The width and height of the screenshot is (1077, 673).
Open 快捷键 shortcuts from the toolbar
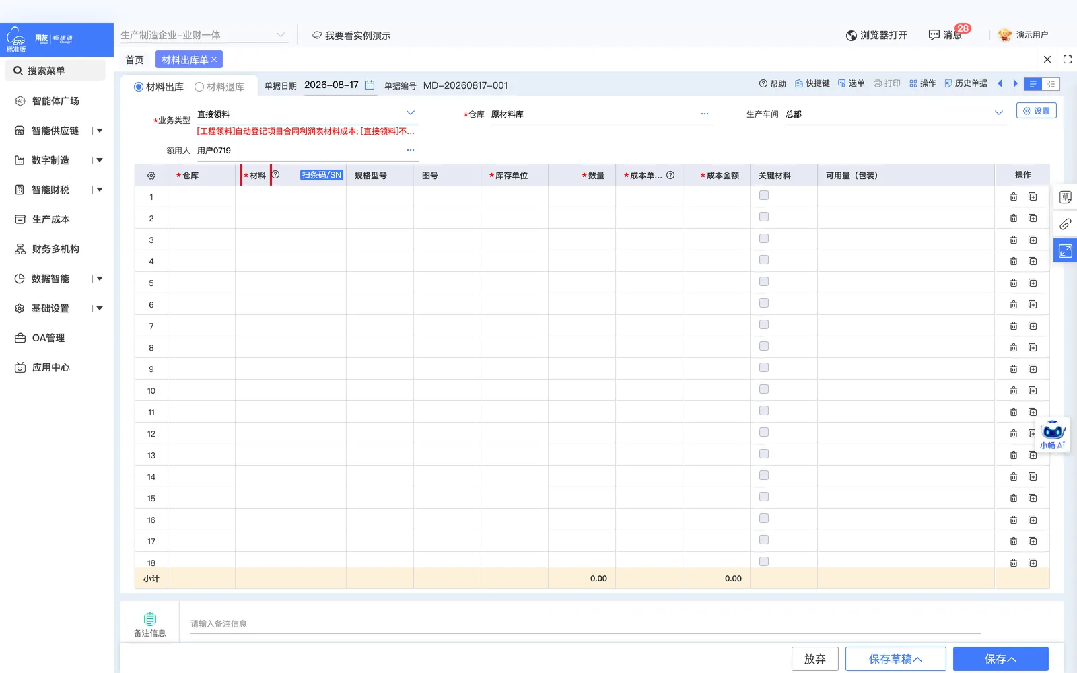click(x=812, y=83)
